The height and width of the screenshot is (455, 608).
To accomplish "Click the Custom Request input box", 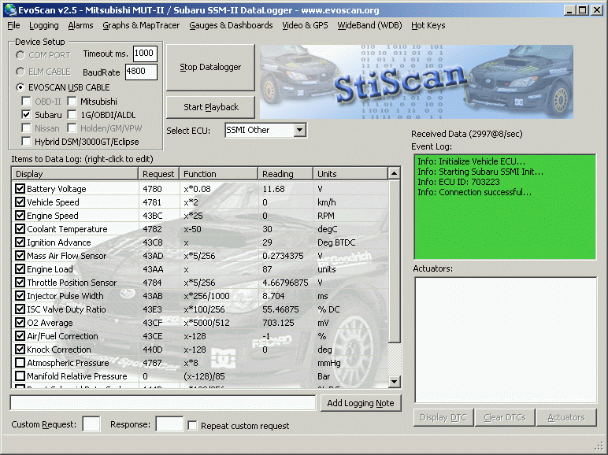I will pyautogui.click(x=91, y=424).
